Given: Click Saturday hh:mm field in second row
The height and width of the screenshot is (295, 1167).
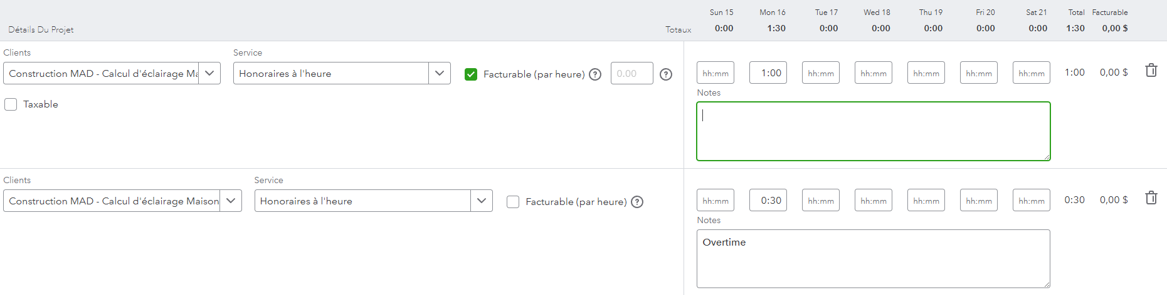Looking at the screenshot, I should (1031, 201).
